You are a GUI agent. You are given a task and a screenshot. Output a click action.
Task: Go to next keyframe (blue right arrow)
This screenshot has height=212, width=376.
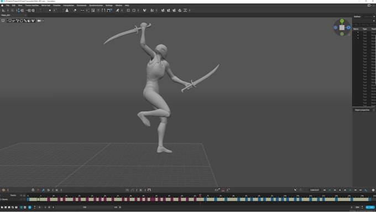tap(351, 190)
